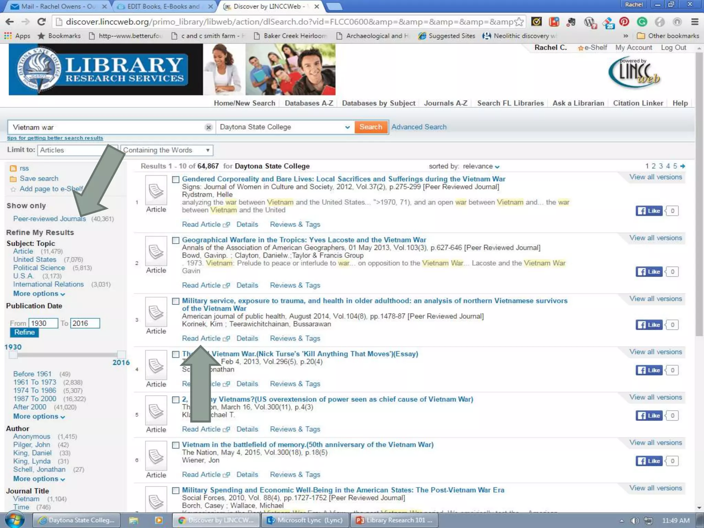Click the Save search folder icon

click(x=13, y=179)
